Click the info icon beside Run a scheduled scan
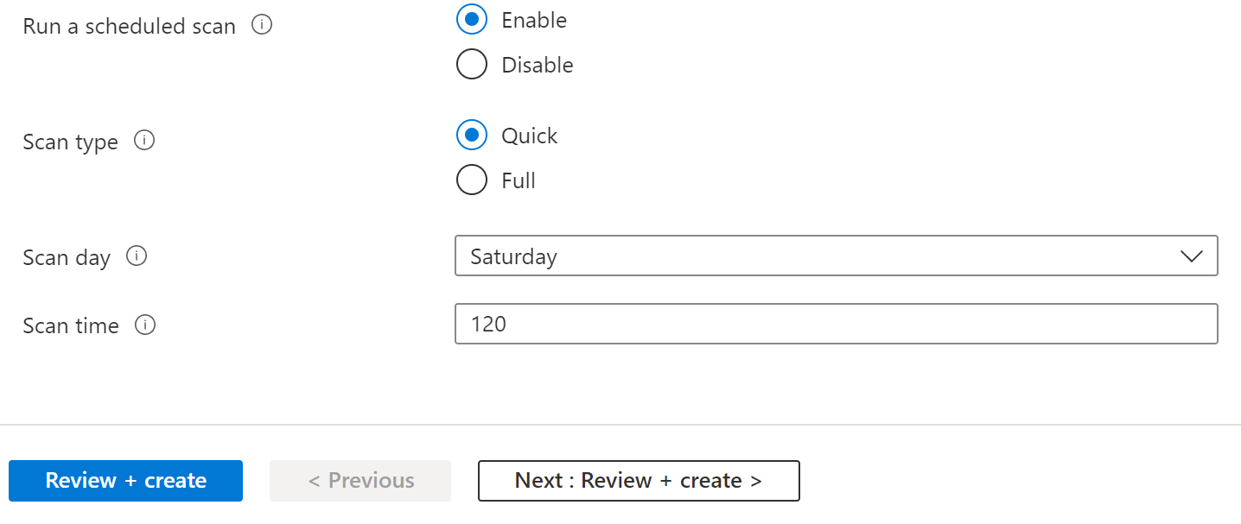The height and width of the screenshot is (524, 1241). (262, 26)
